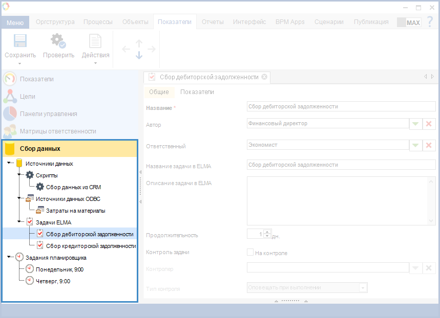Screen dimensions: 440x318
Task: Click the Save floppy disk icon
Action: (x=20, y=42)
